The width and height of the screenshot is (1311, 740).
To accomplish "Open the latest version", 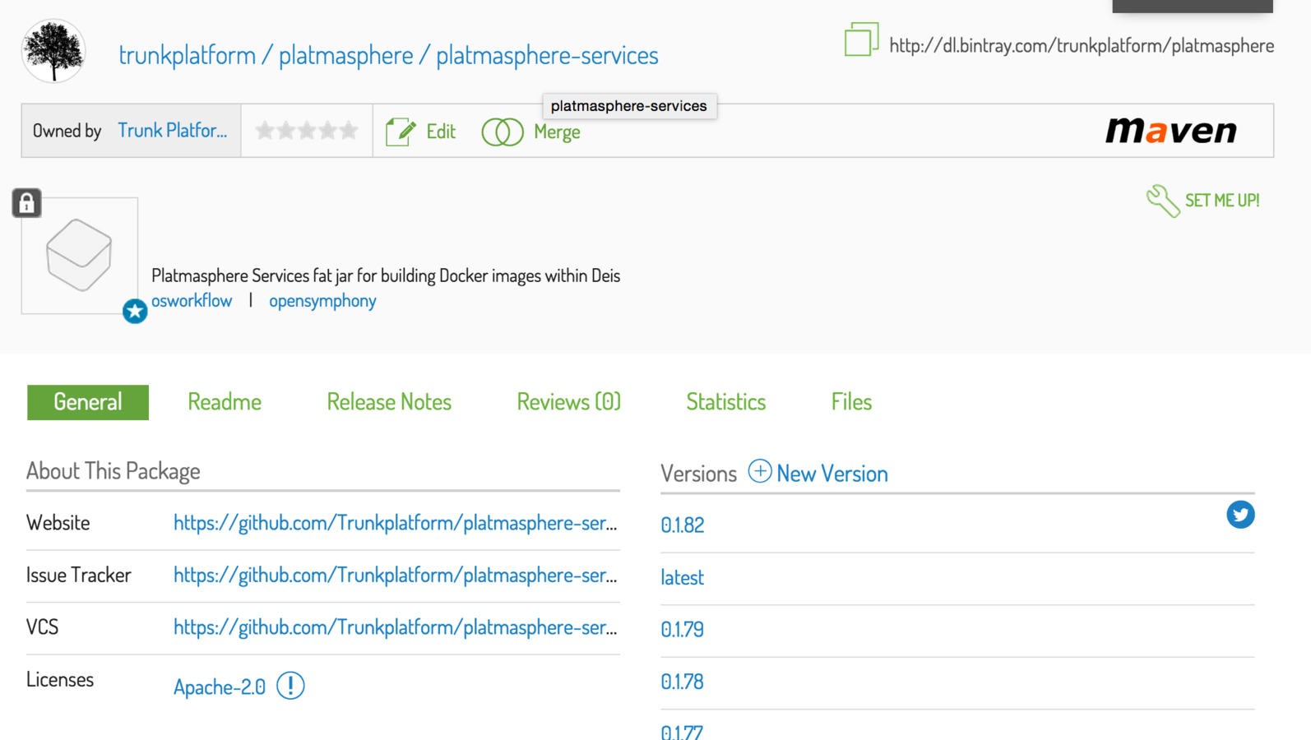I will pos(683,577).
